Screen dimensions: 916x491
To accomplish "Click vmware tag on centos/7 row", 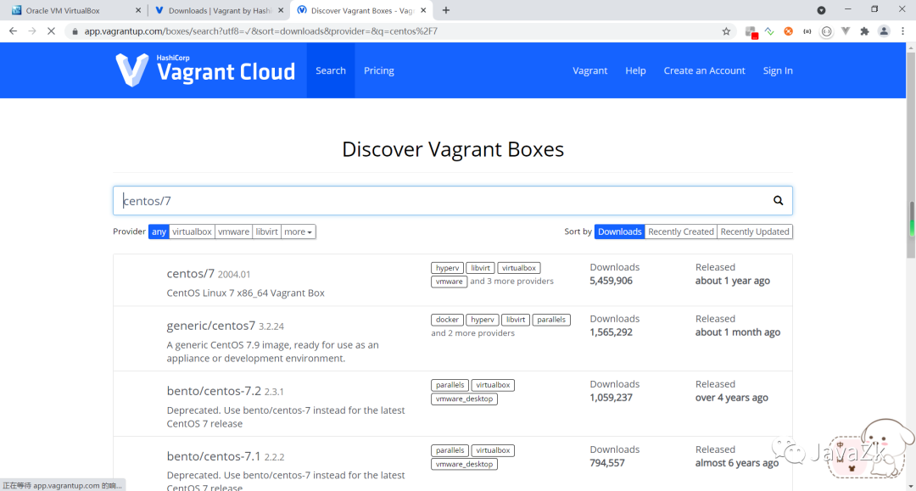I will [x=450, y=282].
